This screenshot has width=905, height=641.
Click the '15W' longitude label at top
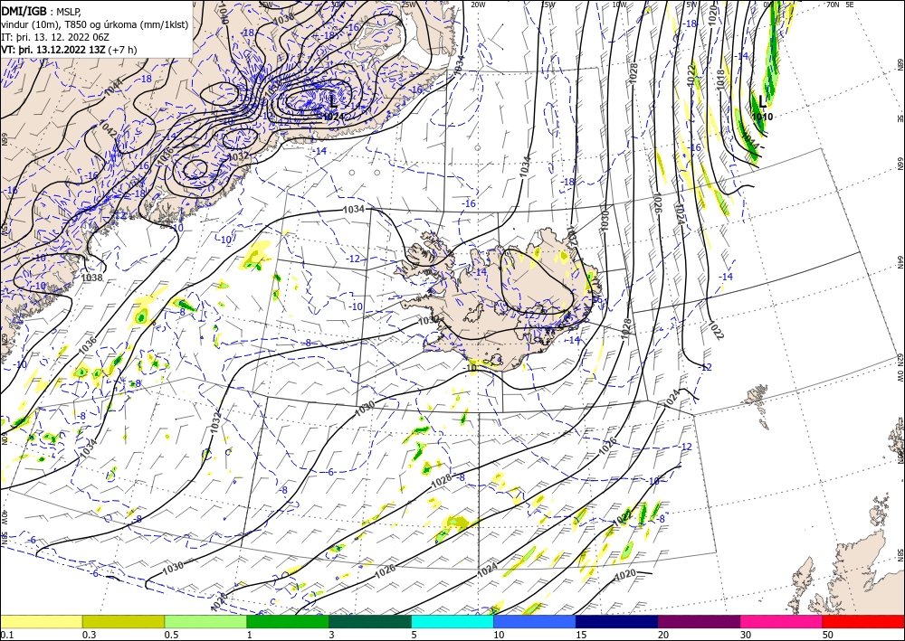548,5
